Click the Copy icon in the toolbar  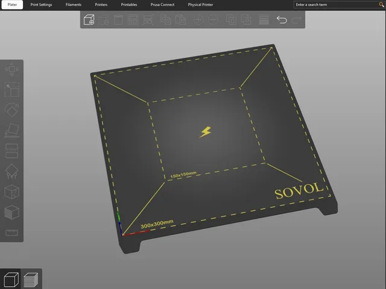tap(166, 20)
